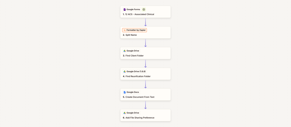
Task: Click the Drive icon on Find Reunifcation Folder step
Action: [x=125, y=71]
